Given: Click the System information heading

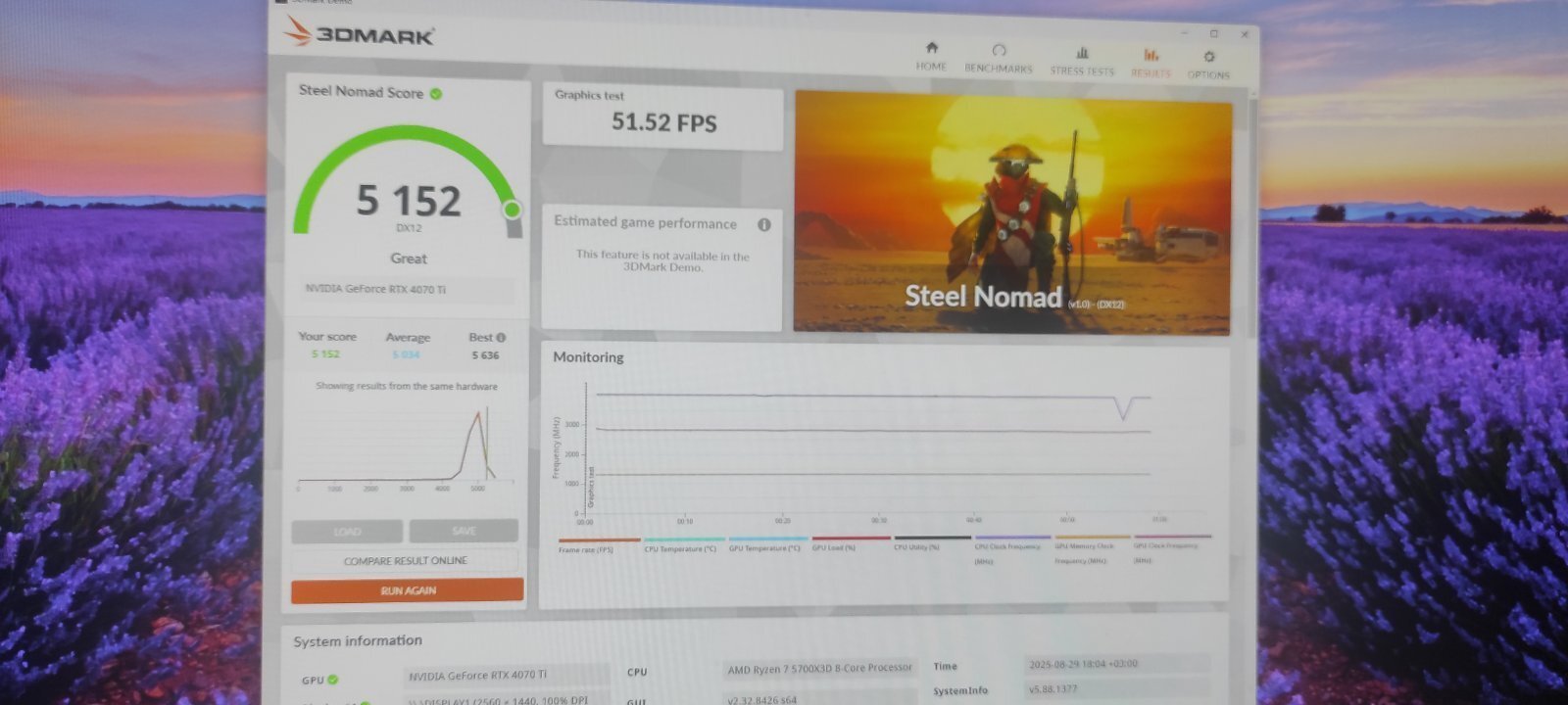Looking at the screenshot, I should click(x=358, y=640).
